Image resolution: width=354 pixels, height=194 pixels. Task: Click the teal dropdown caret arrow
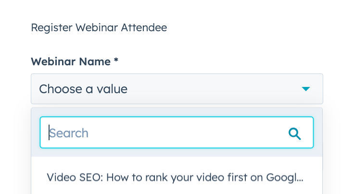[x=306, y=89]
